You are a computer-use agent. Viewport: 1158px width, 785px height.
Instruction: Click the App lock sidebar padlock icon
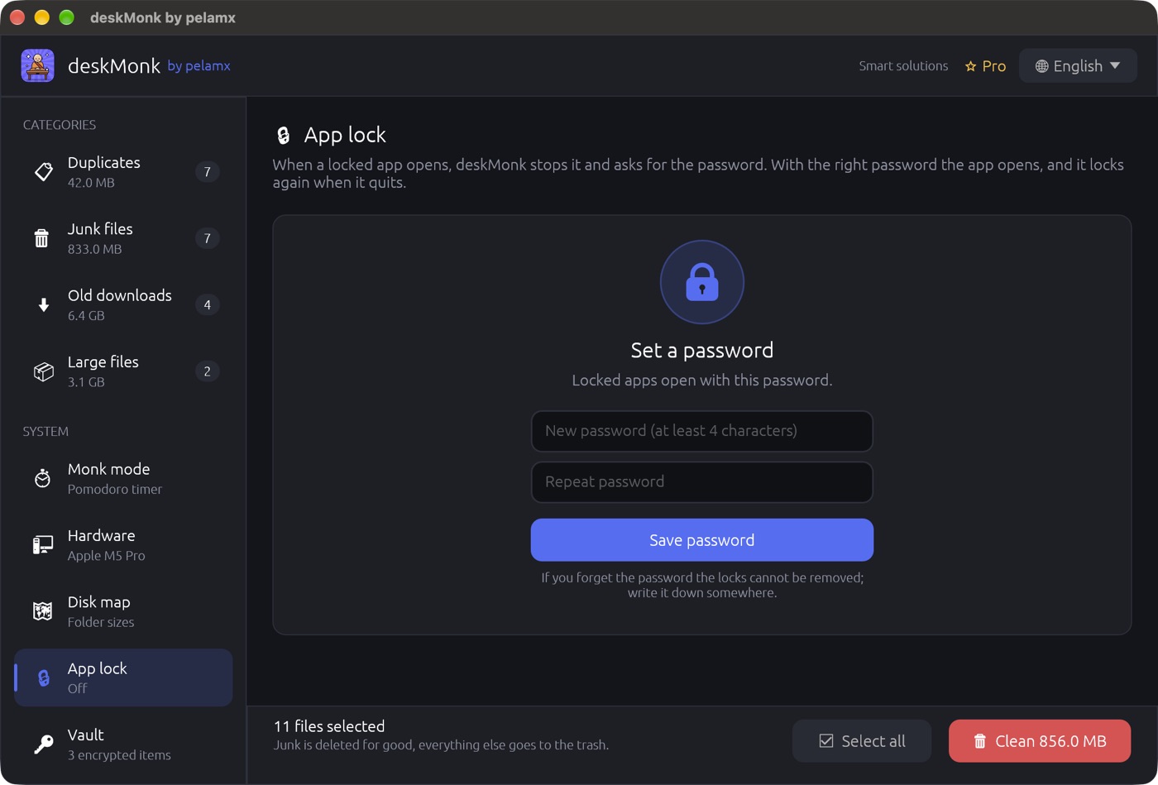pyautogui.click(x=44, y=677)
